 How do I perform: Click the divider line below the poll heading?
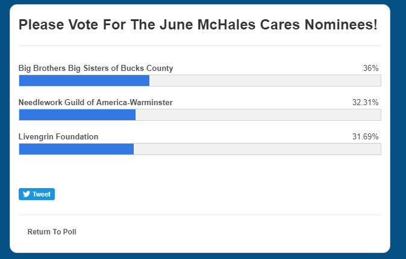point(199,45)
